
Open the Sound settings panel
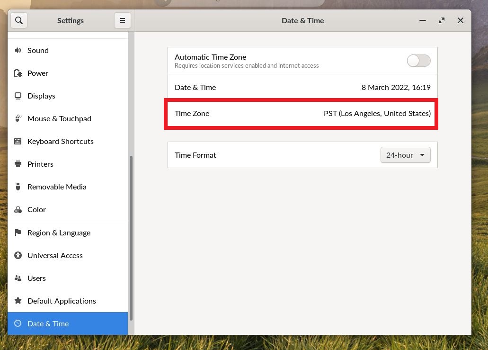coord(68,51)
